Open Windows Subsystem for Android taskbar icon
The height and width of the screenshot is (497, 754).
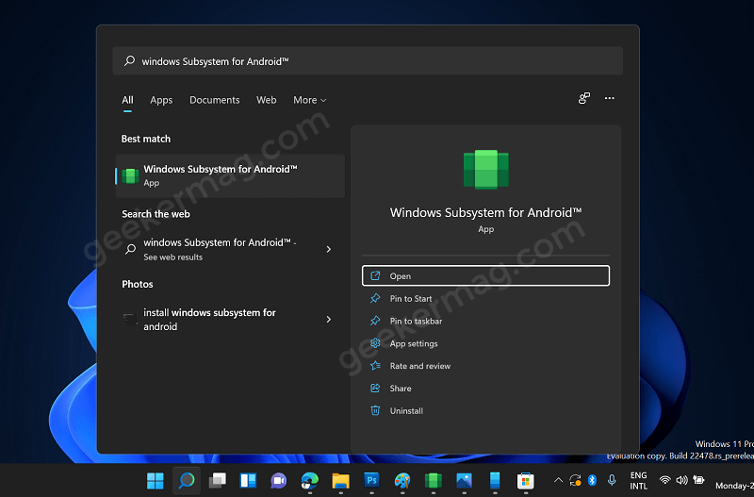(434, 480)
